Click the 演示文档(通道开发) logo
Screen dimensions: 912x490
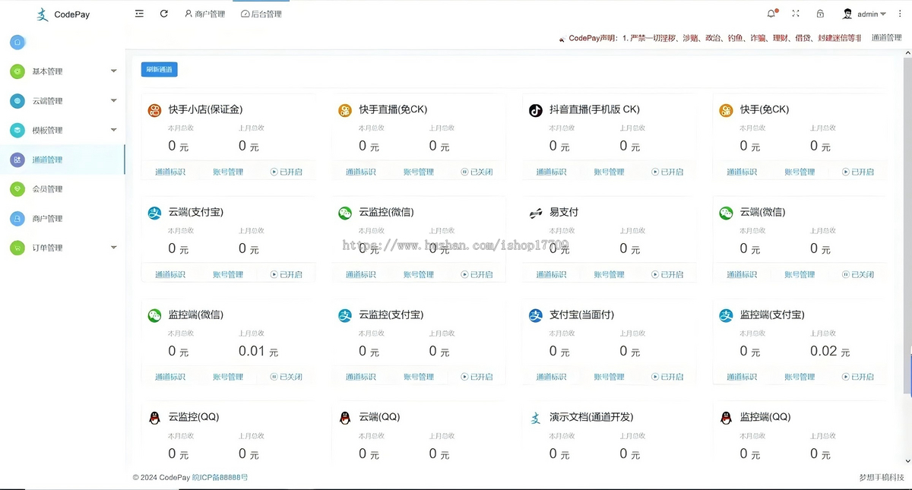coord(536,418)
